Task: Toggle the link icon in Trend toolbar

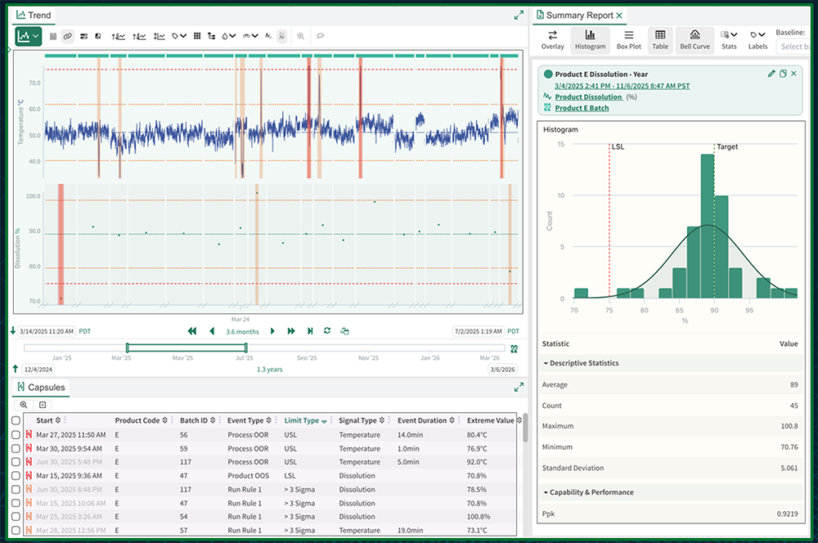Action: pos(68,37)
